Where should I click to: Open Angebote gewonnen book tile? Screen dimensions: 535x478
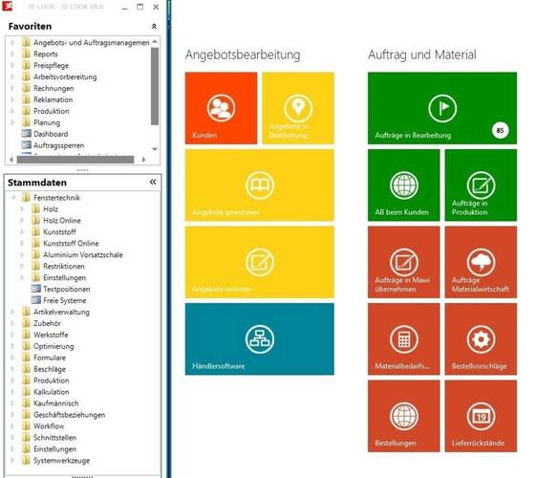259,185
